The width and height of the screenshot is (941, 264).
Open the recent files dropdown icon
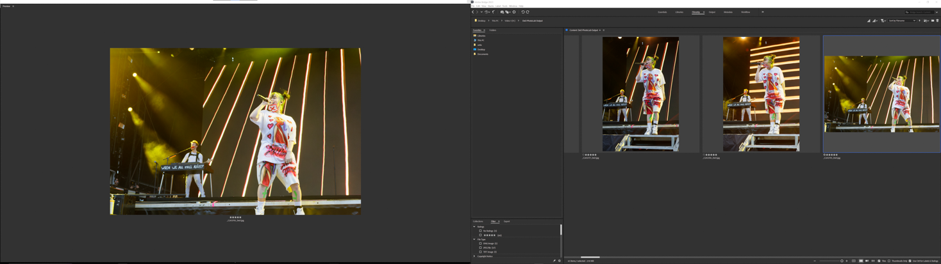[x=926, y=20]
